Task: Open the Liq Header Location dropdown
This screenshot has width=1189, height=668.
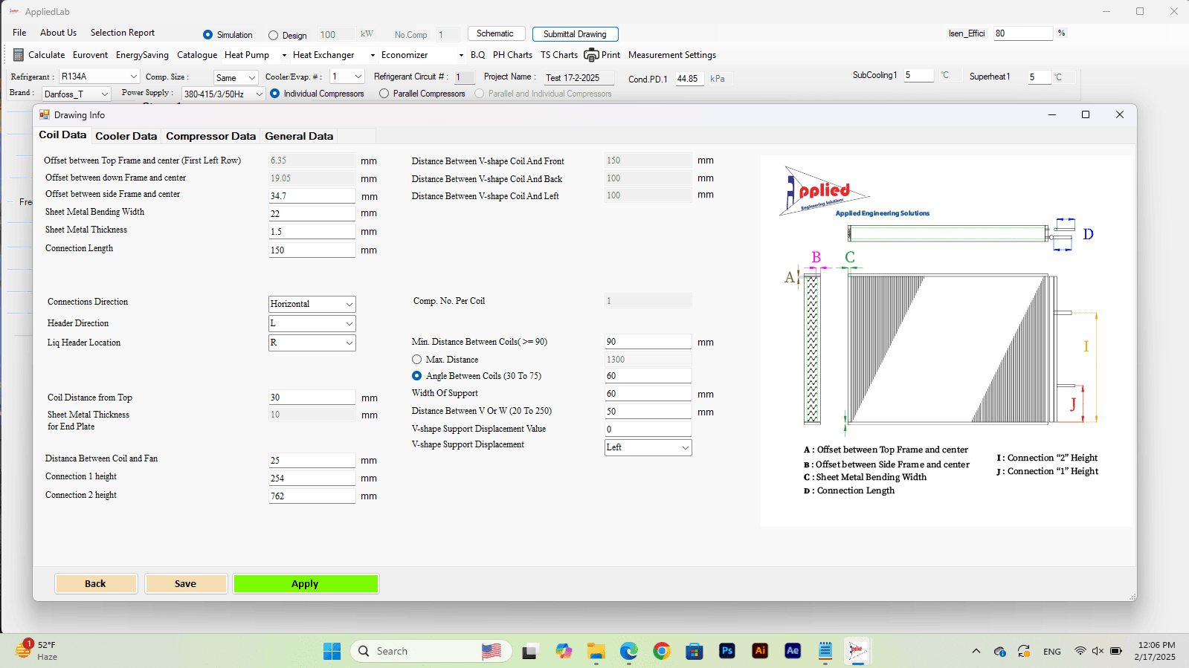Action: [312, 343]
